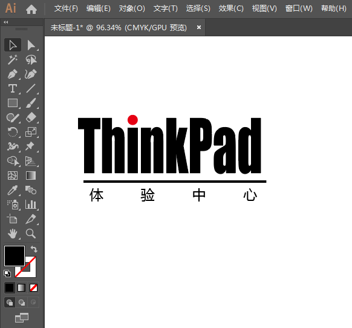The image size is (352, 328).
Task: Collapse the toolbar with double-arrow
Action: 6,22
